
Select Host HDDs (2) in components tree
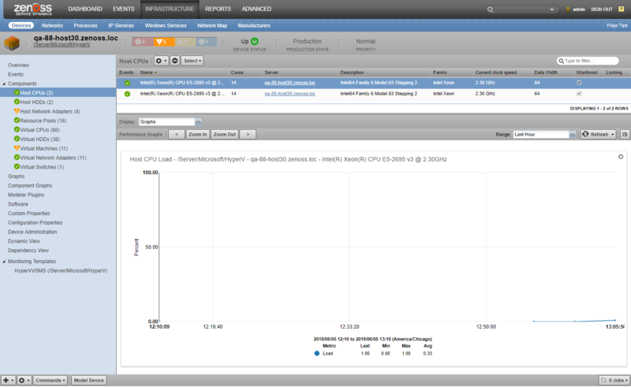pyautogui.click(x=36, y=102)
